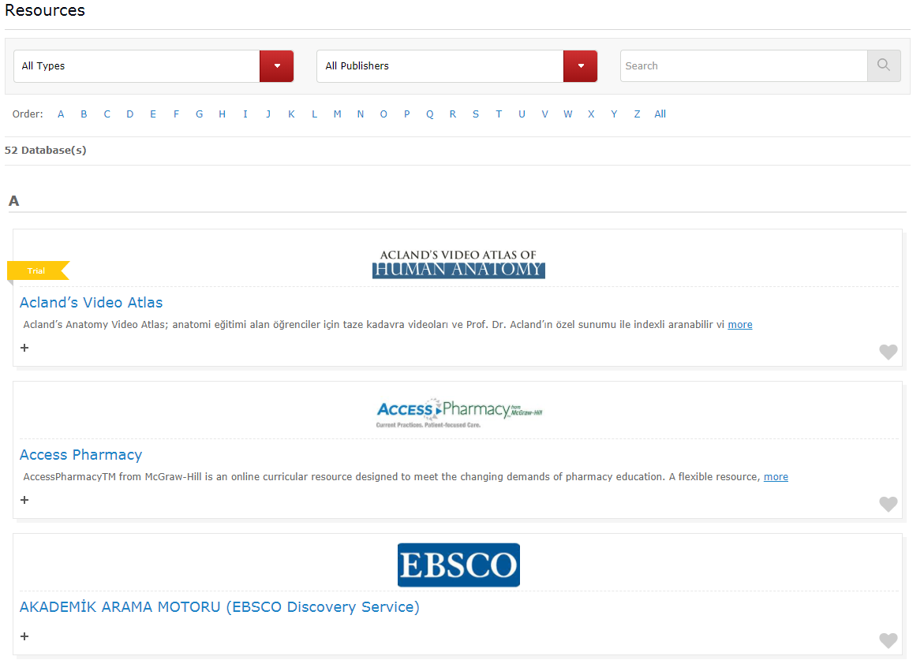Expand details for Acland's Video Atlas with plus
This screenshot has height=660, width=924.
point(24,347)
